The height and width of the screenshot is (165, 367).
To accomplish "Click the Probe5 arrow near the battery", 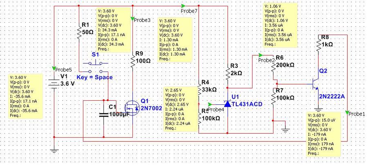I will click(54, 68).
